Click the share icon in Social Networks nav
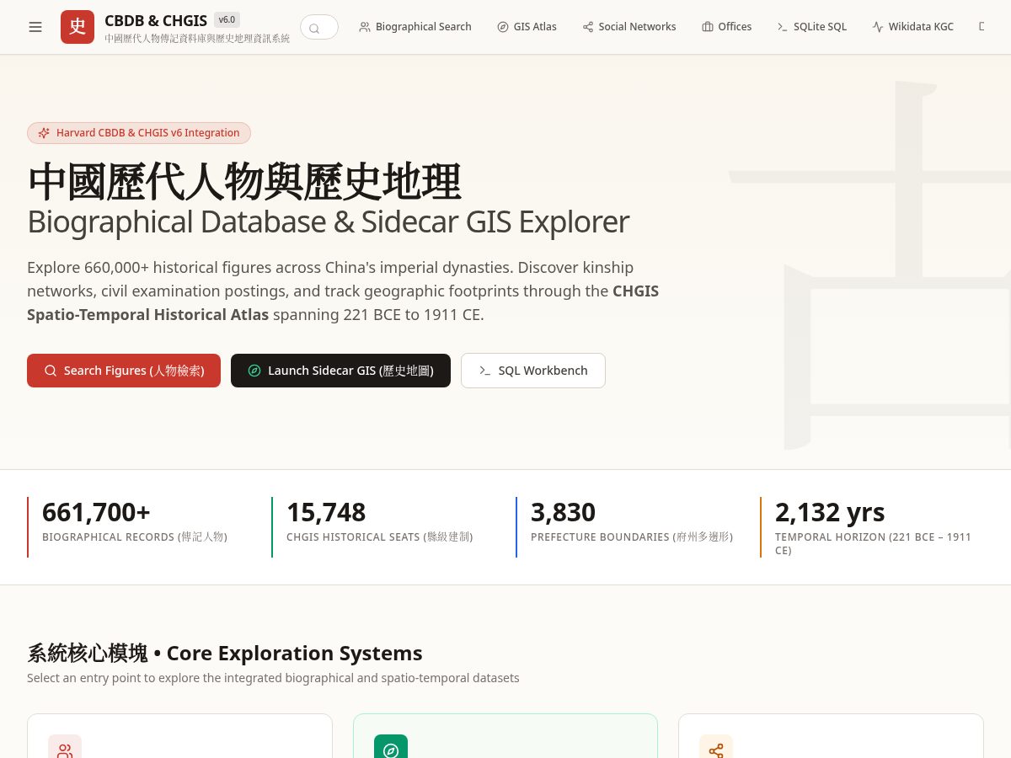 (588, 27)
